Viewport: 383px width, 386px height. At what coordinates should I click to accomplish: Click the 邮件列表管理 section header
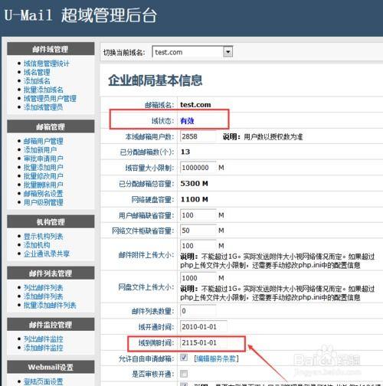click(x=51, y=273)
